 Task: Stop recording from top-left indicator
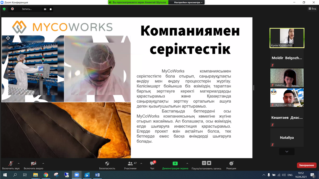coord(51,9)
